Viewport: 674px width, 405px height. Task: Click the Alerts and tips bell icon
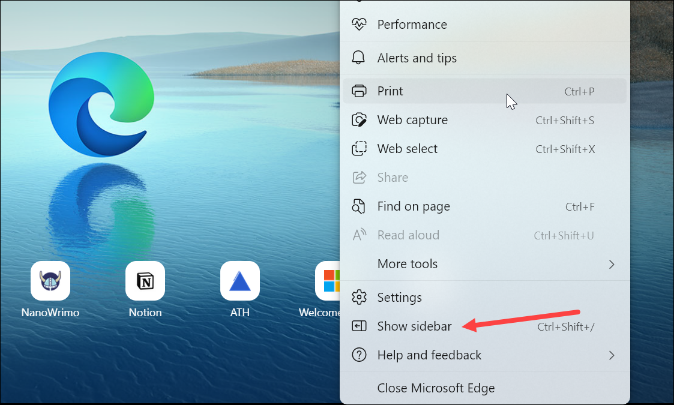click(x=359, y=57)
